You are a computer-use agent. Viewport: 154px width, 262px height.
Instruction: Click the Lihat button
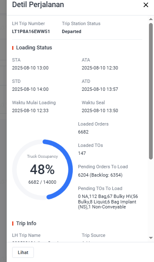pyautogui.click(x=23, y=252)
